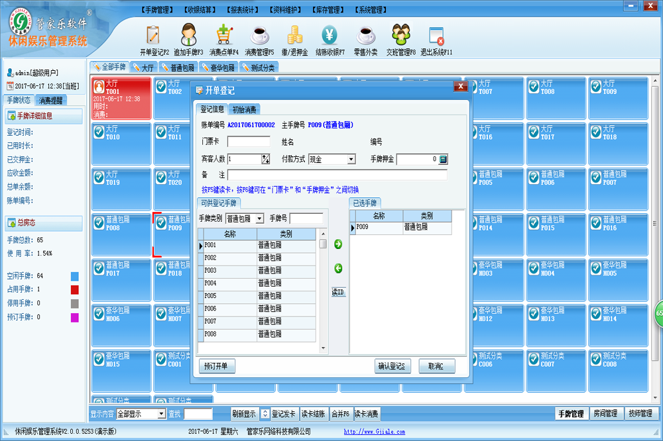Image resolution: width=663 pixels, height=441 pixels.
Task: Open the 系统管理 menu
Action: coord(371,10)
